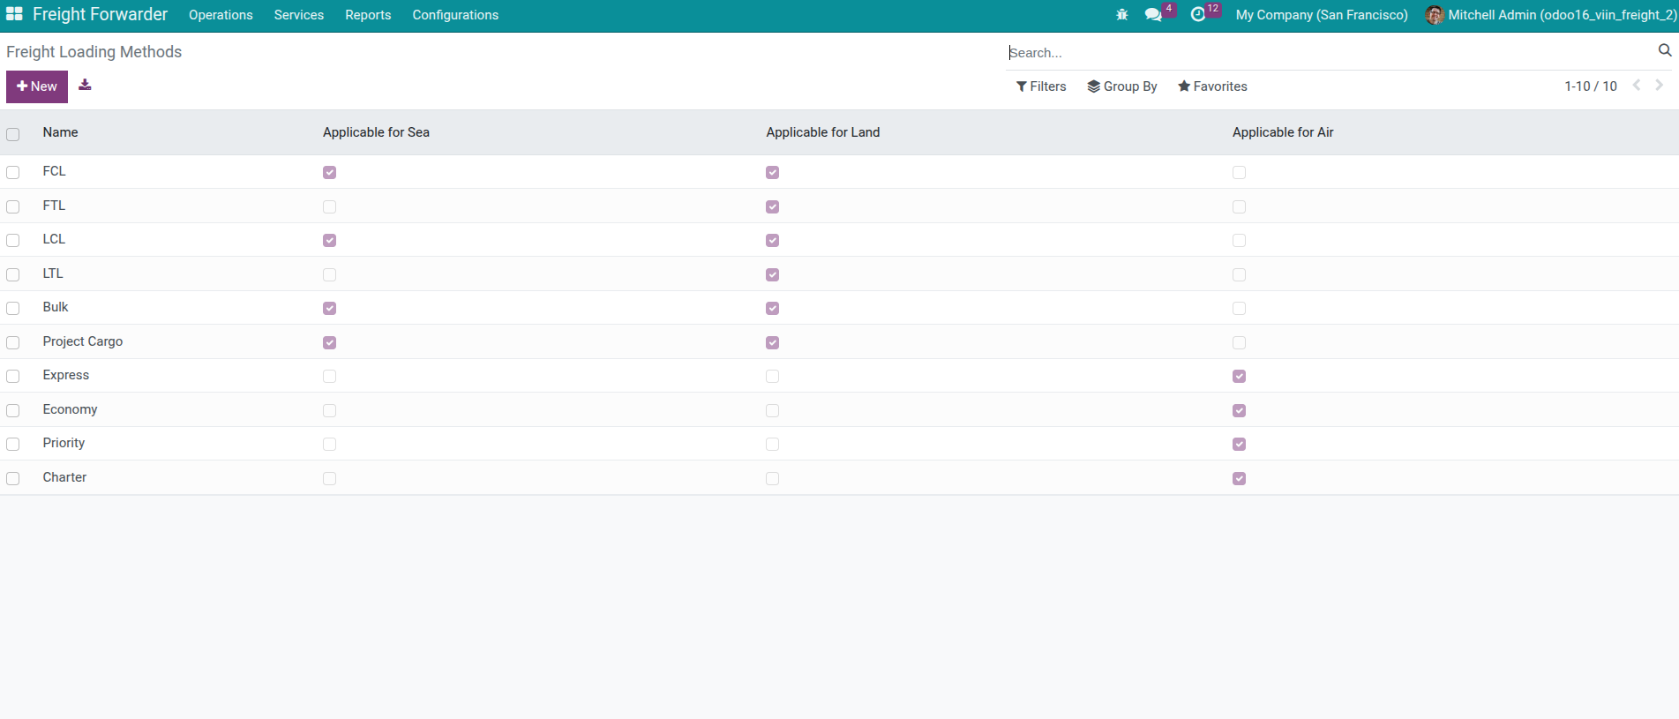The width and height of the screenshot is (1679, 719).
Task: Open the activities clock icon
Action: [1197, 15]
